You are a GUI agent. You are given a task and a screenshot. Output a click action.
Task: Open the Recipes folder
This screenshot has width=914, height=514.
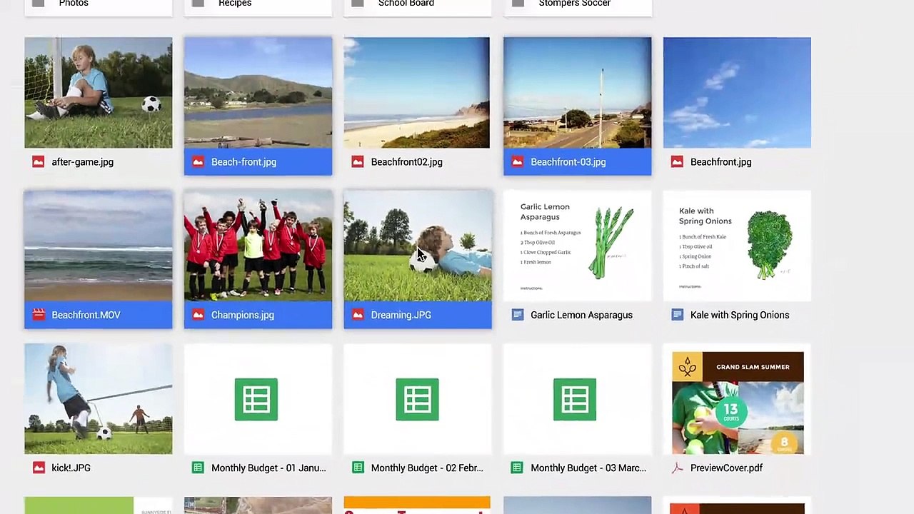coord(258,6)
